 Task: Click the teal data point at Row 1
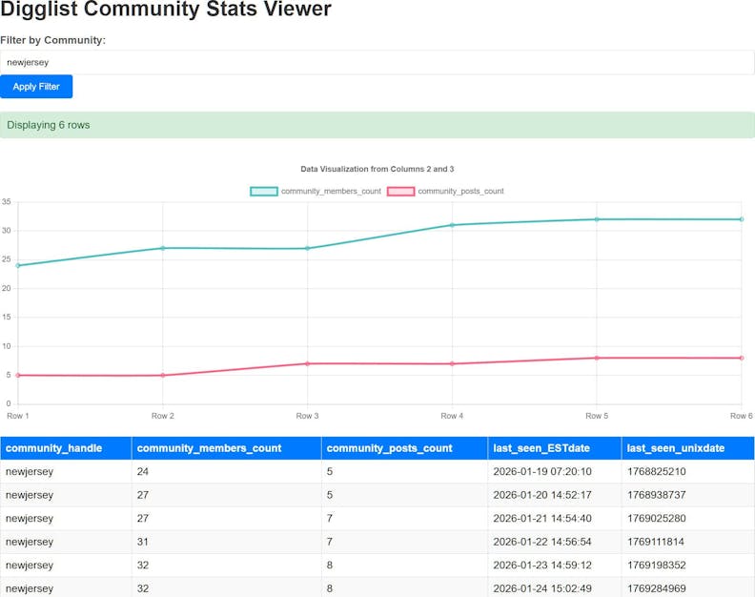point(18,265)
